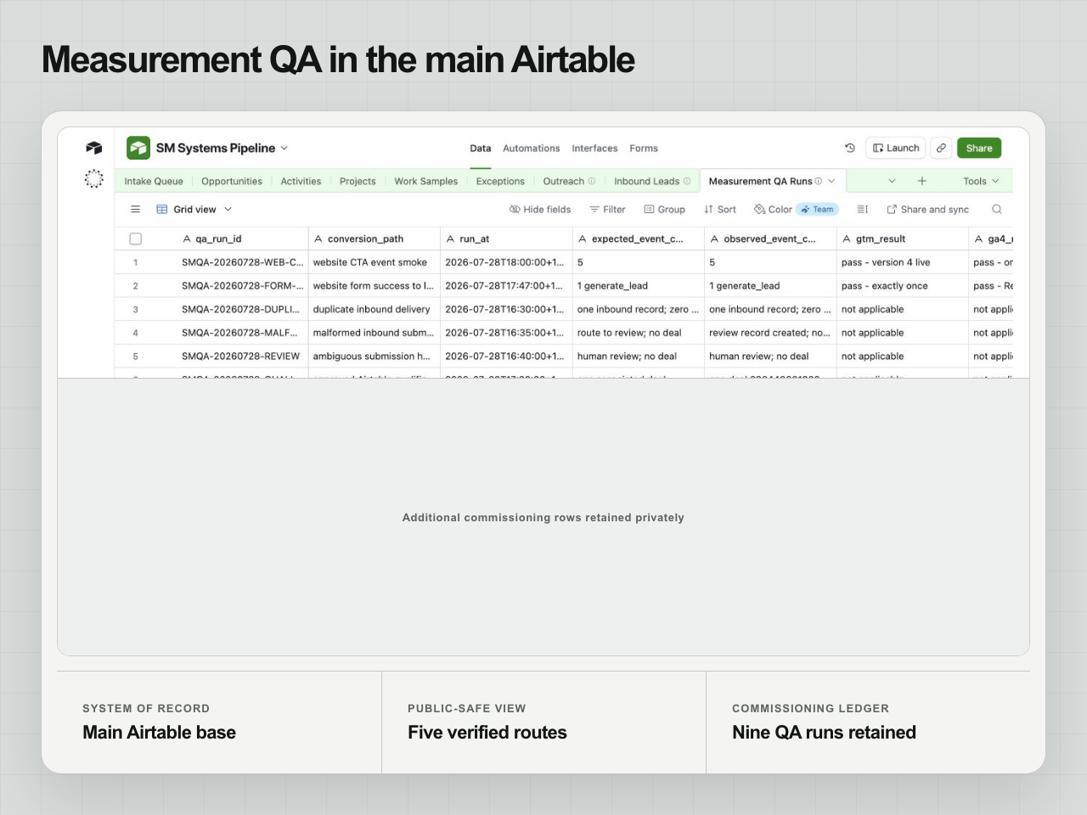Open the Airtable home logo icon
The image size is (1087, 815).
[x=94, y=148]
